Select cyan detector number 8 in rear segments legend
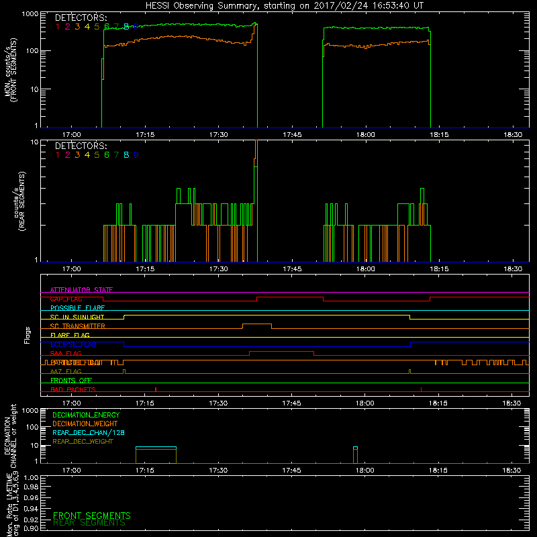This screenshot has height=537, width=537. 126,155
